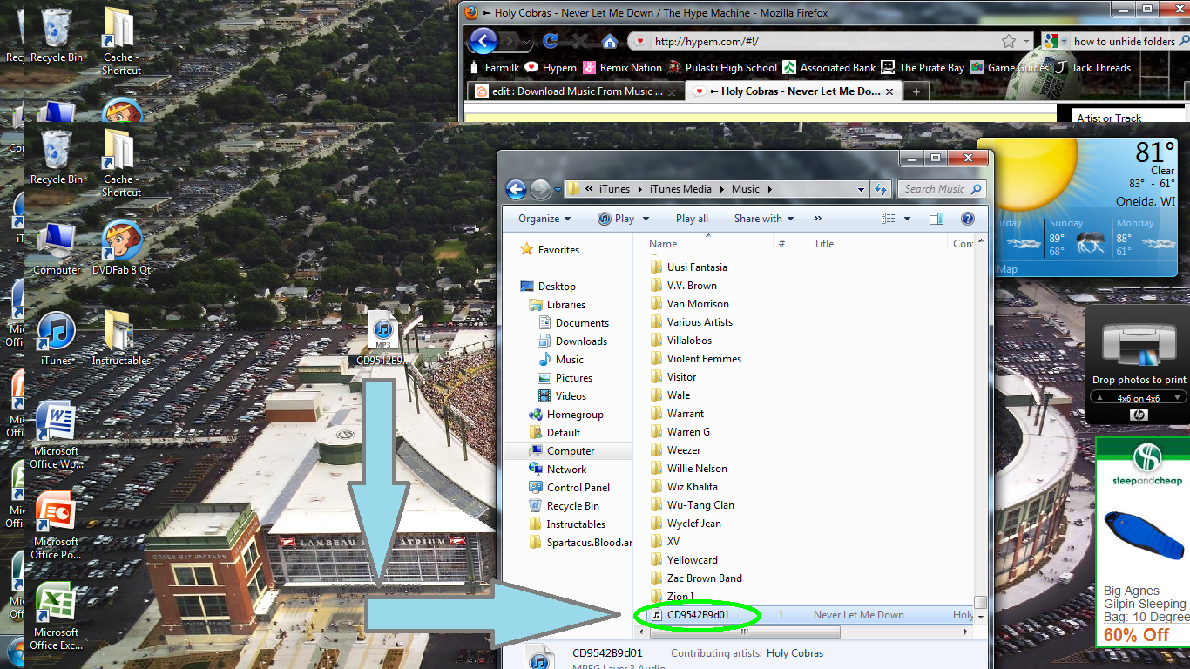Viewport: 1190px width, 669px height.
Task: Click the Search Music box
Action: [940, 189]
